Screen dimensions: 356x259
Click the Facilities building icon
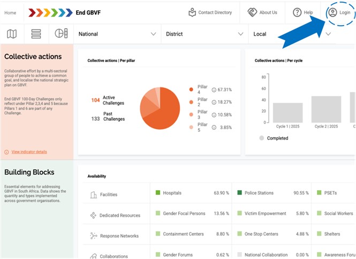(93, 195)
